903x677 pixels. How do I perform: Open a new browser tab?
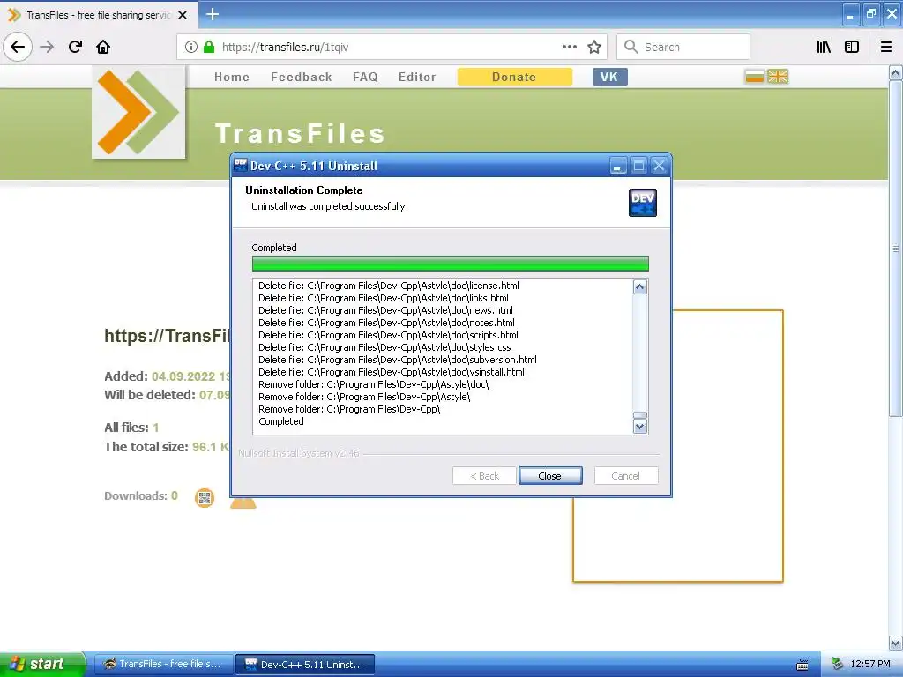point(213,14)
